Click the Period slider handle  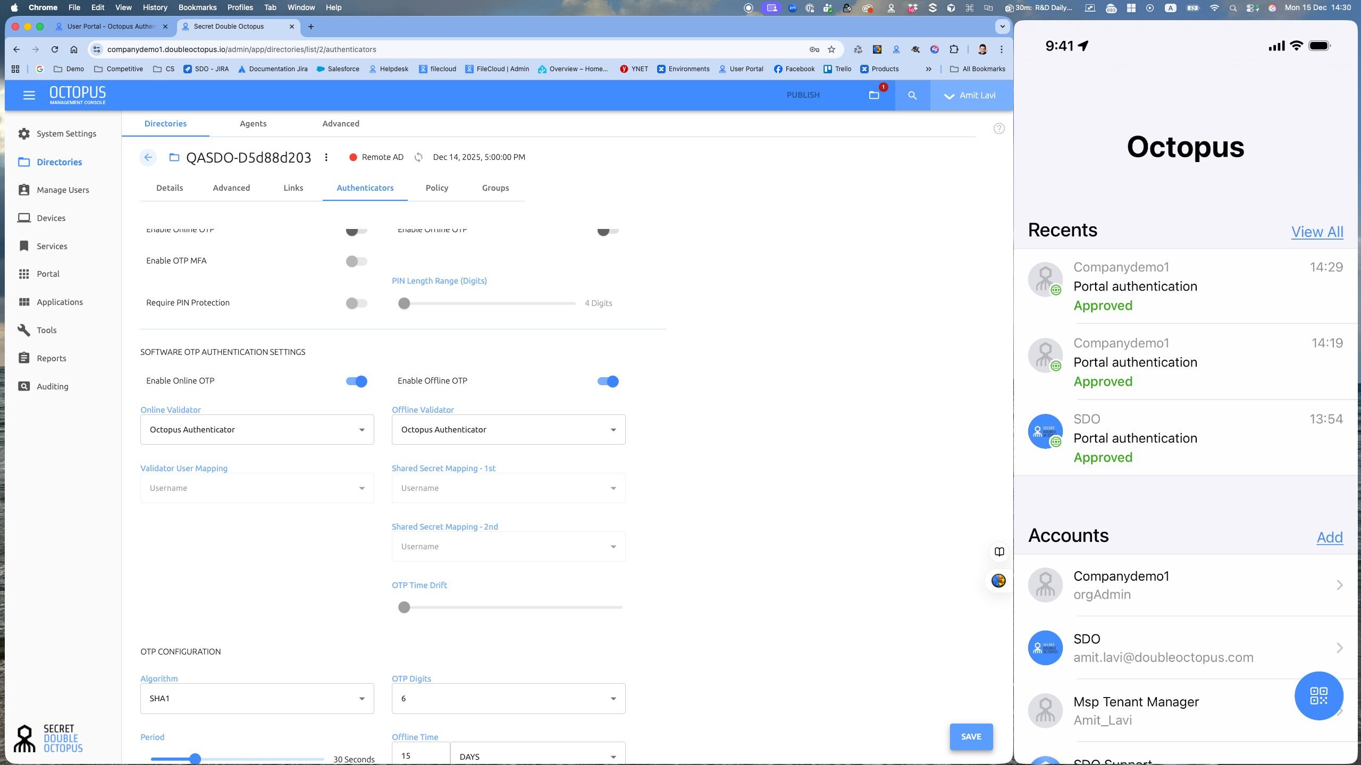click(195, 759)
